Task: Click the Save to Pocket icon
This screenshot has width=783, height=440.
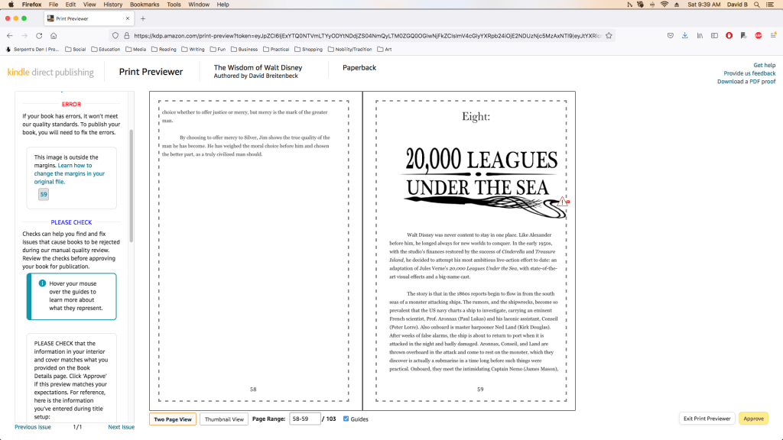Action: pyautogui.click(x=670, y=35)
